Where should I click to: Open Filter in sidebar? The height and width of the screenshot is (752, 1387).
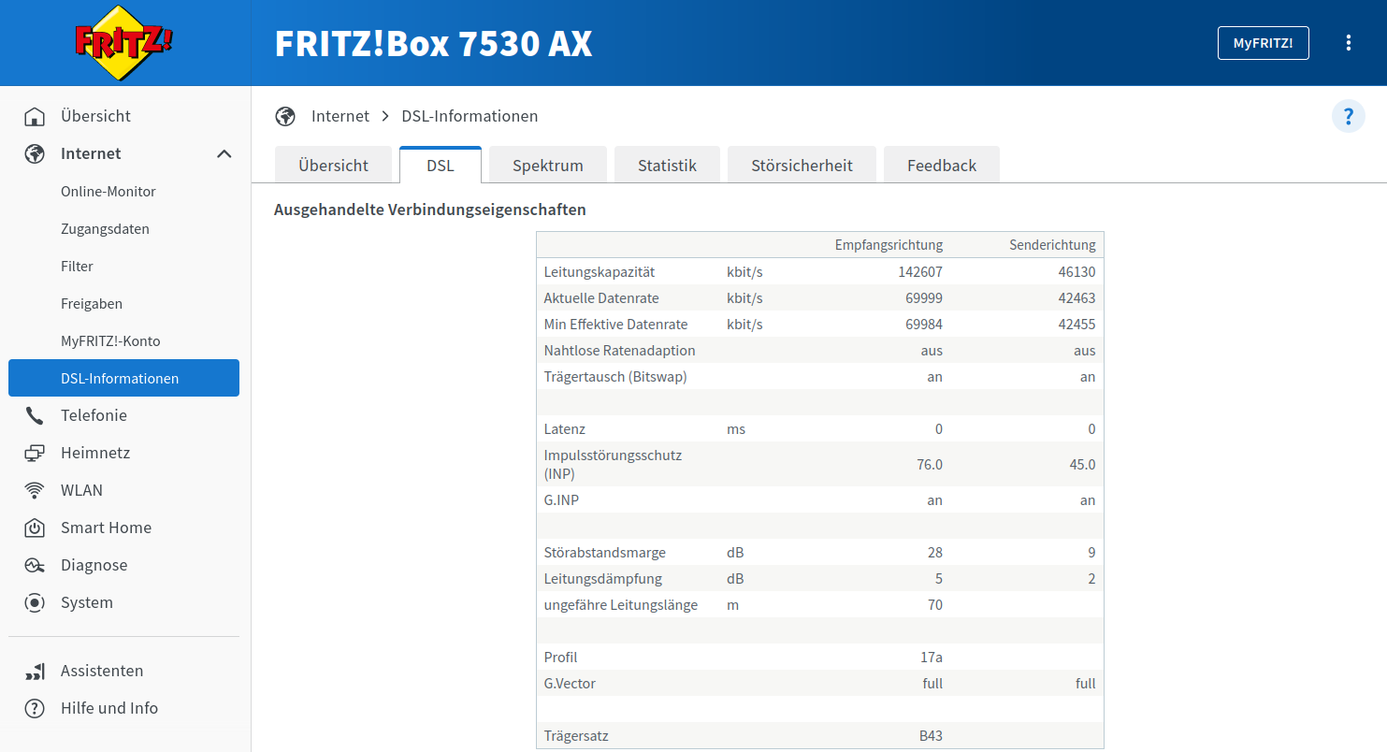click(123, 266)
